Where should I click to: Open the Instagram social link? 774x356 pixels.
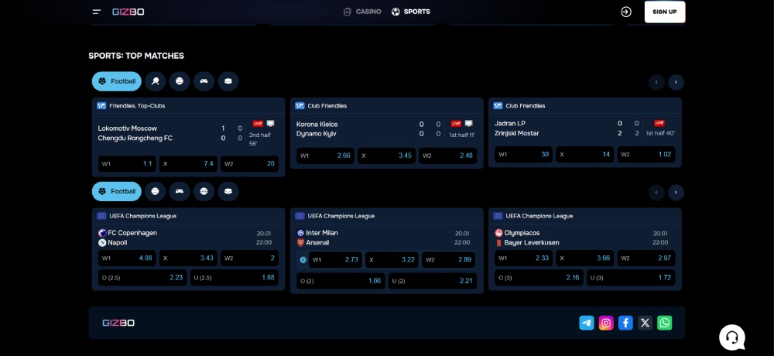point(606,323)
